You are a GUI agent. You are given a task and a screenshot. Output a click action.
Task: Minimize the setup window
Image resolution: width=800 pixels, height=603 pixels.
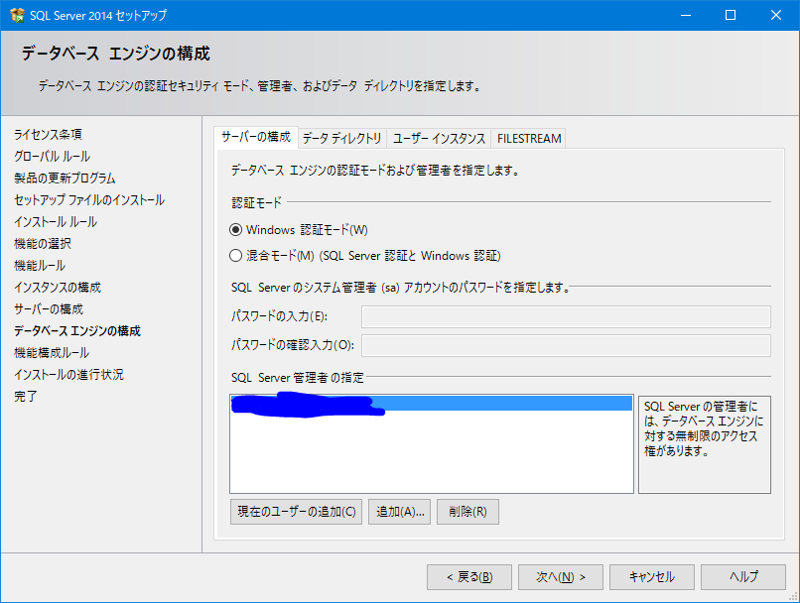686,15
